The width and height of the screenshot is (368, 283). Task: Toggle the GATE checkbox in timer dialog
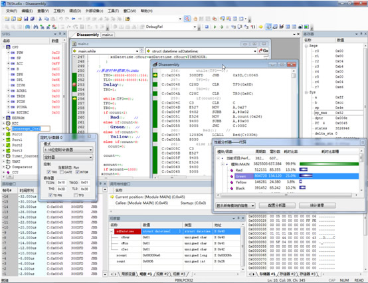[x=62, y=172]
